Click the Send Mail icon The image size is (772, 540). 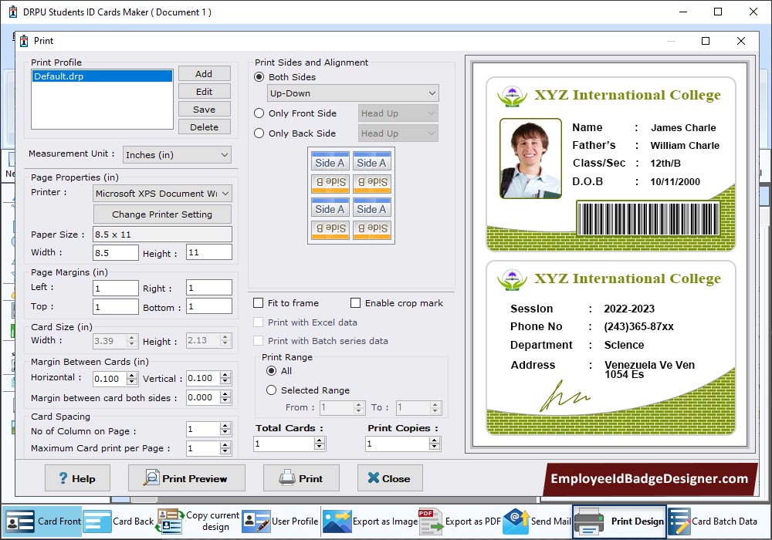(515, 521)
